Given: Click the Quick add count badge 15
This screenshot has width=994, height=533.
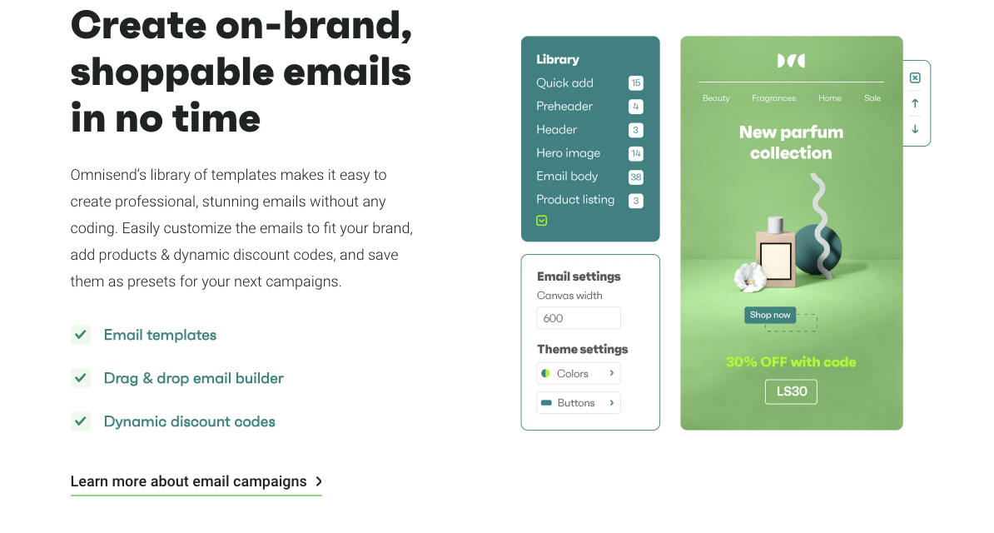Looking at the screenshot, I should tap(636, 83).
